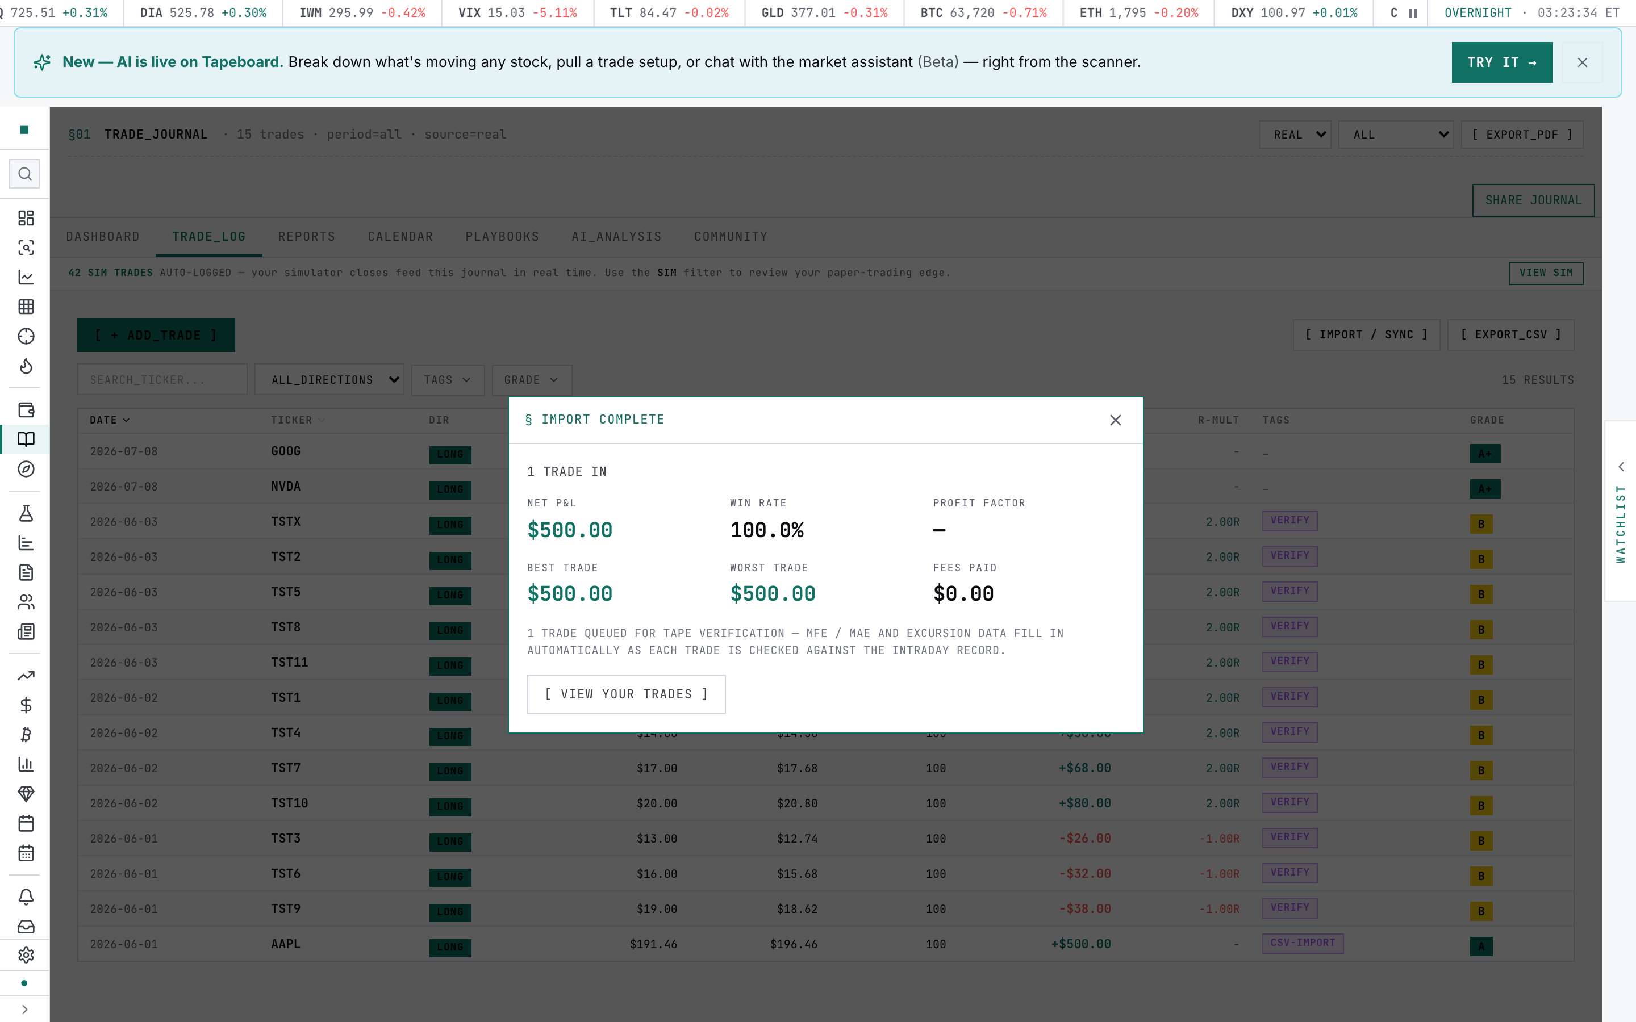
Task: Close the Import Complete dialog
Action: (x=1116, y=420)
